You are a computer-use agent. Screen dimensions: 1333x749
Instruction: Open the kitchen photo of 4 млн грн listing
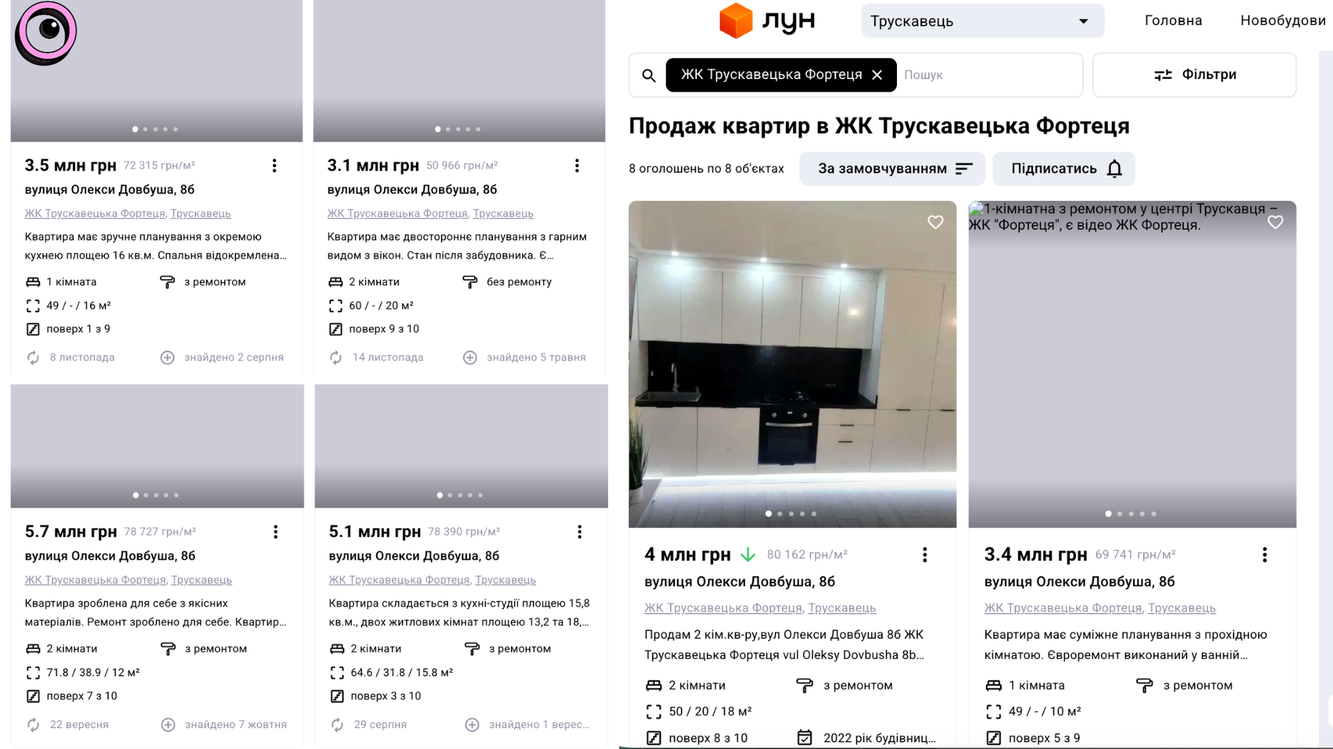(x=792, y=364)
